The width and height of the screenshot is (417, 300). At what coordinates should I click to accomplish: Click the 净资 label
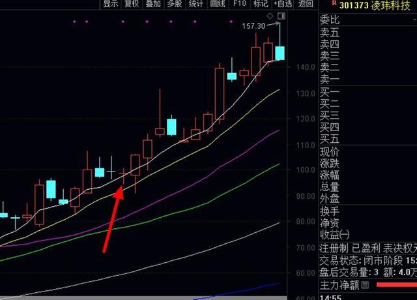[x=330, y=223]
